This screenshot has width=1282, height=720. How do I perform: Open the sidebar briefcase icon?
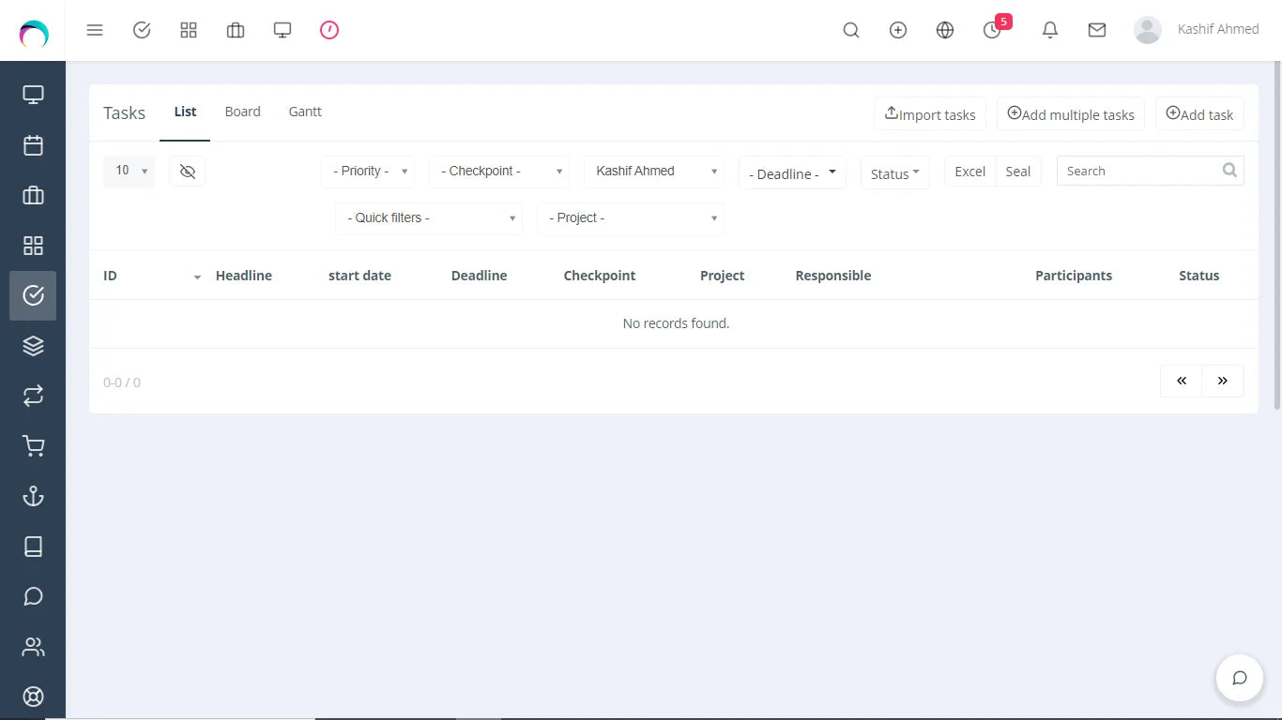pyautogui.click(x=33, y=195)
